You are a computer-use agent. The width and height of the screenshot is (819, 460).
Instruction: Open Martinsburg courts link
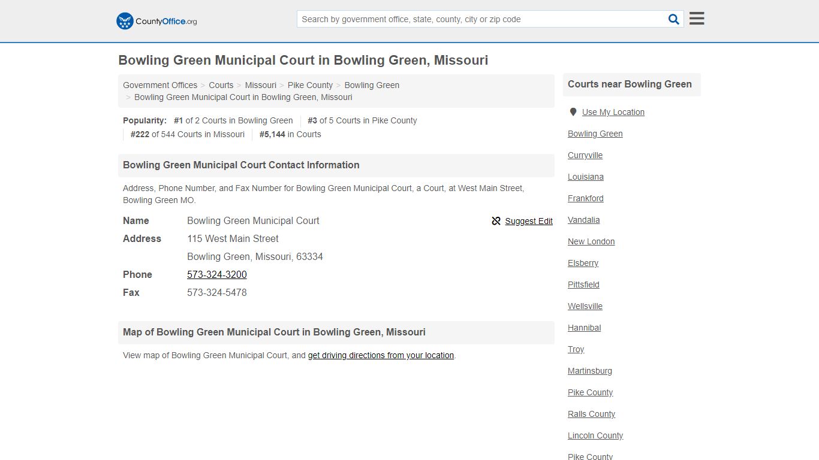(590, 371)
